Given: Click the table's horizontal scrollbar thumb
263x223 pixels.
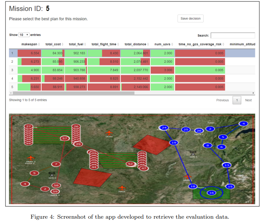Looking at the screenshot, I should (x=74, y=93).
